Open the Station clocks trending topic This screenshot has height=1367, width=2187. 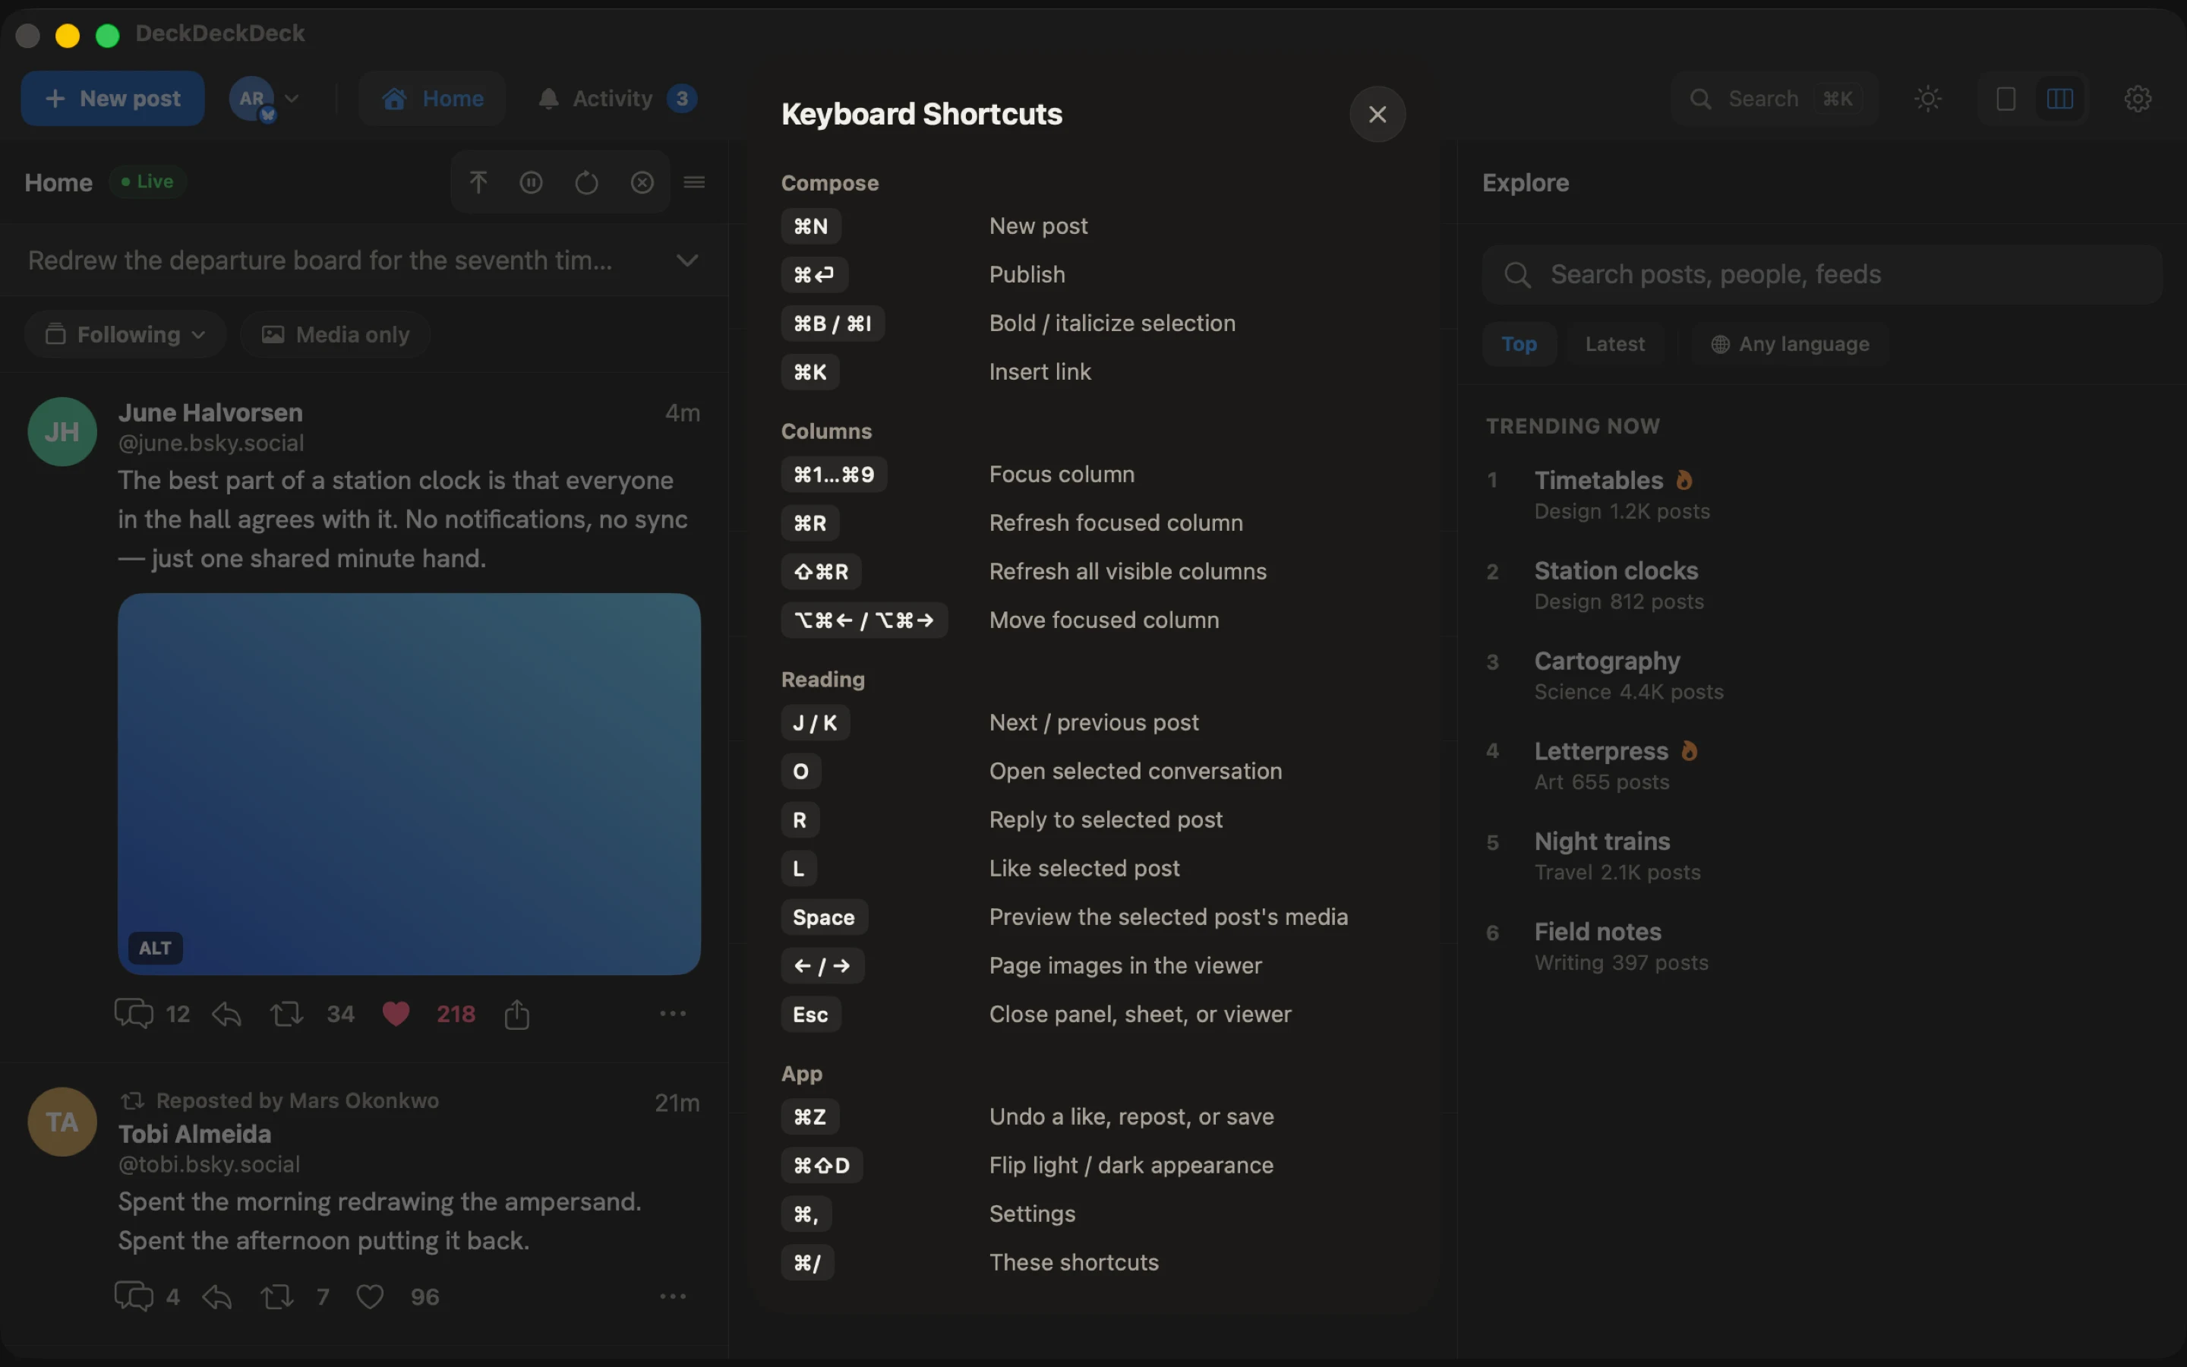click(x=1616, y=570)
